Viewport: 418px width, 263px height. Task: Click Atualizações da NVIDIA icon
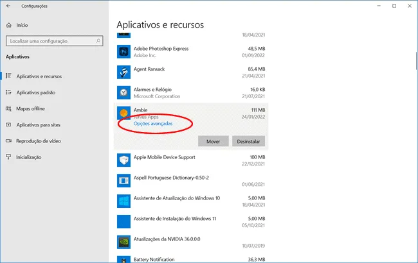[x=123, y=242]
